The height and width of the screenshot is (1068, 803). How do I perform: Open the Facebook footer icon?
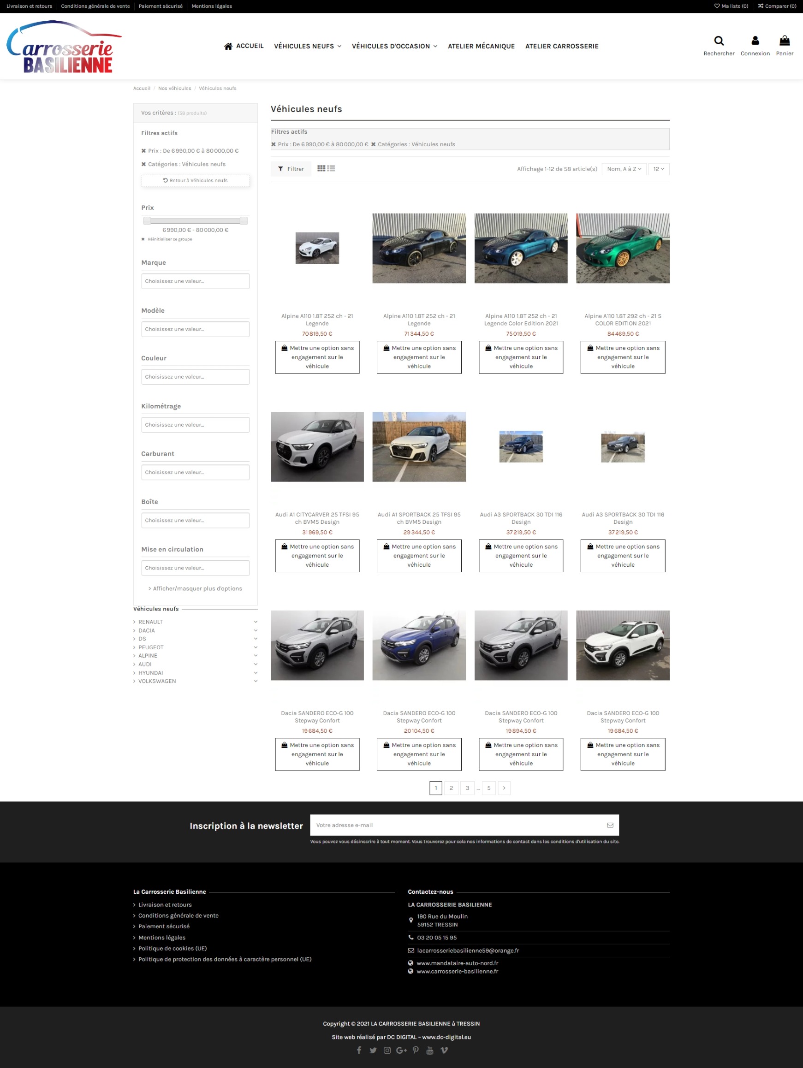point(359,1050)
